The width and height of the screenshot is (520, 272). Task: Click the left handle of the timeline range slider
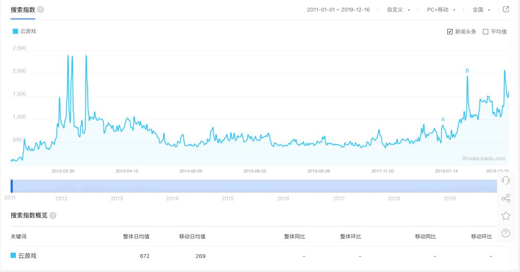[12, 186]
